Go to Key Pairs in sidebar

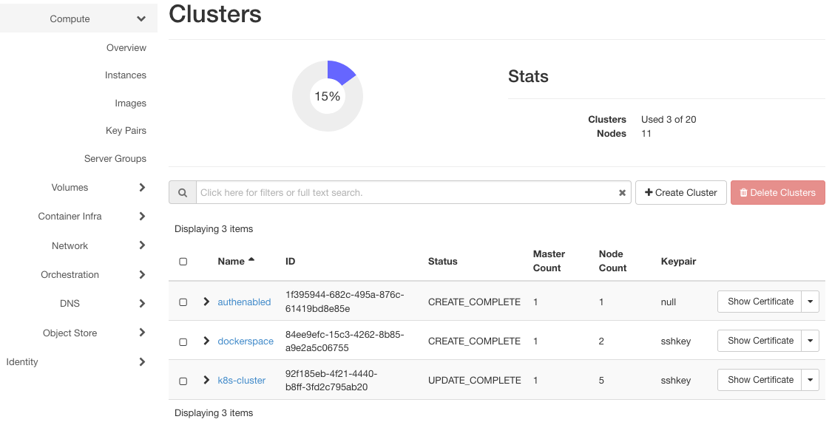pyautogui.click(x=126, y=131)
